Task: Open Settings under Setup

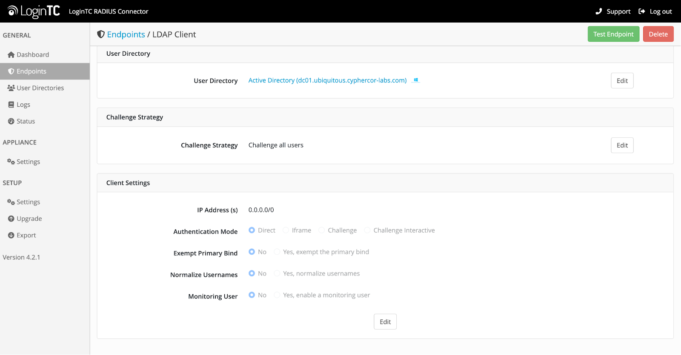Action: [45, 202]
